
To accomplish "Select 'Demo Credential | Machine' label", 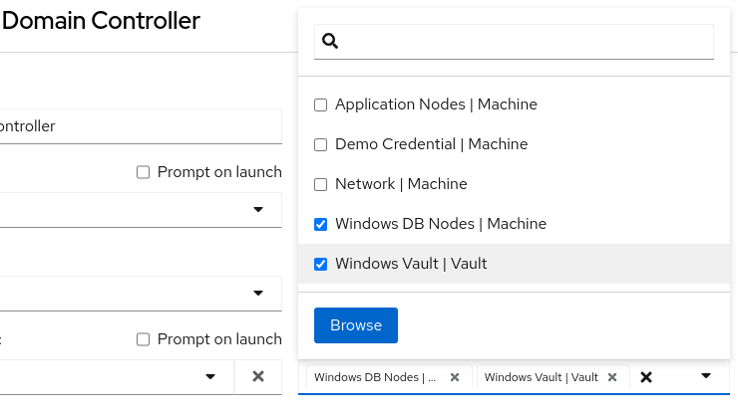I will click(x=431, y=144).
